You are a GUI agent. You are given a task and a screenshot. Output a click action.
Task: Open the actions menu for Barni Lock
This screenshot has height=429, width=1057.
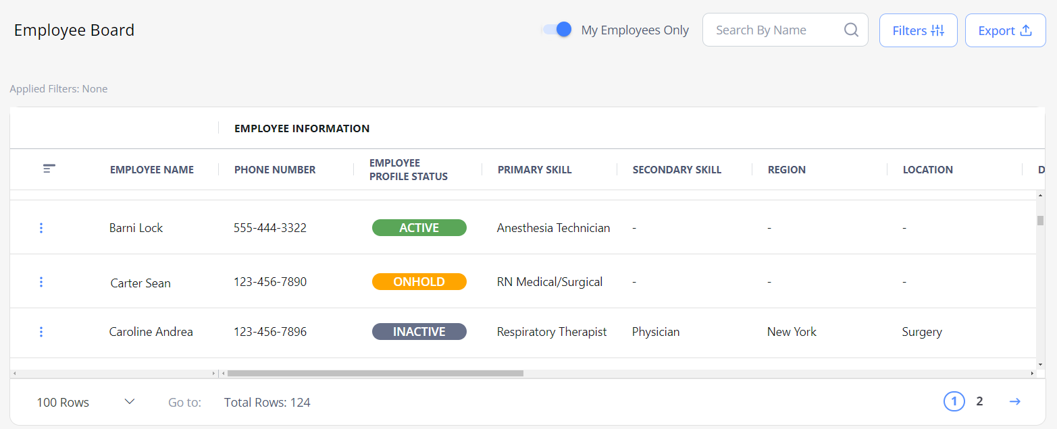pos(41,227)
